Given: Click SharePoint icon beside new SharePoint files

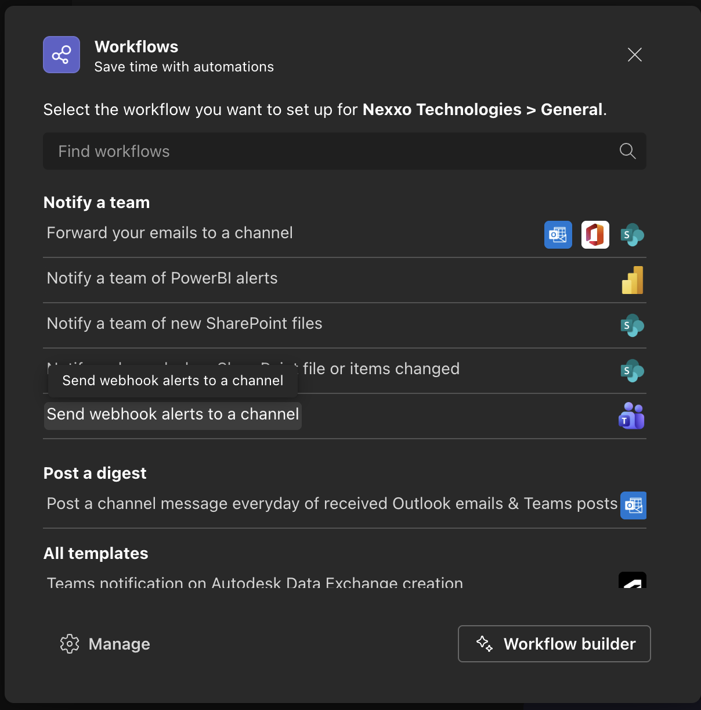Looking at the screenshot, I should [632, 325].
